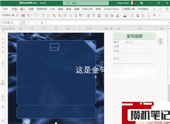Expand the Shapes dropdown arrow
This screenshot has width=170, height=124.
click(84, 15)
